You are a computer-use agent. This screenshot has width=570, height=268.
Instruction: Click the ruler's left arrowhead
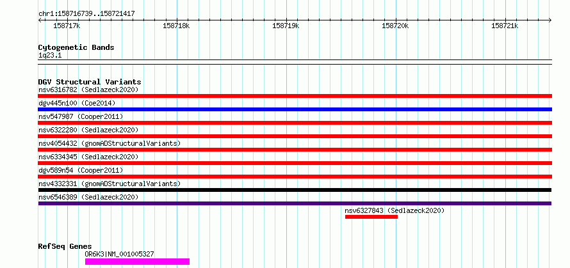(x=40, y=20)
